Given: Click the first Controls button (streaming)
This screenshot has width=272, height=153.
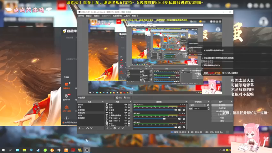Looking at the screenshot, I should (x=222, y=105).
